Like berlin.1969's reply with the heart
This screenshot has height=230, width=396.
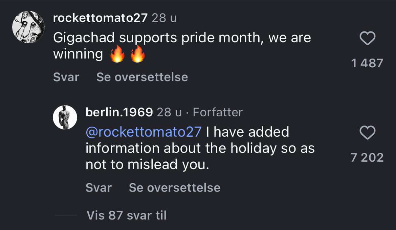point(367,133)
